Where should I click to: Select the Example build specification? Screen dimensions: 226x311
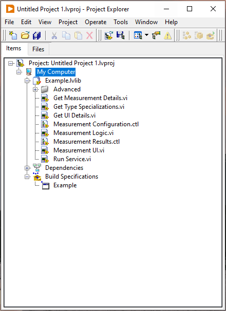point(65,185)
